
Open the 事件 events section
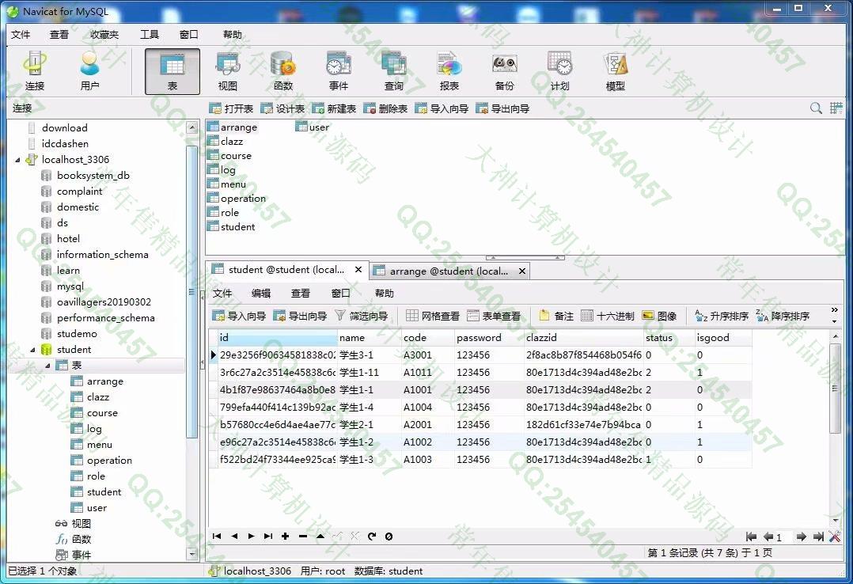tap(339, 71)
